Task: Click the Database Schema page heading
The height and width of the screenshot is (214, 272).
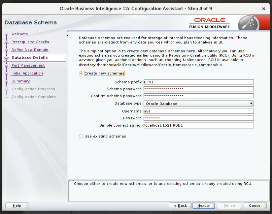Action: [31, 22]
